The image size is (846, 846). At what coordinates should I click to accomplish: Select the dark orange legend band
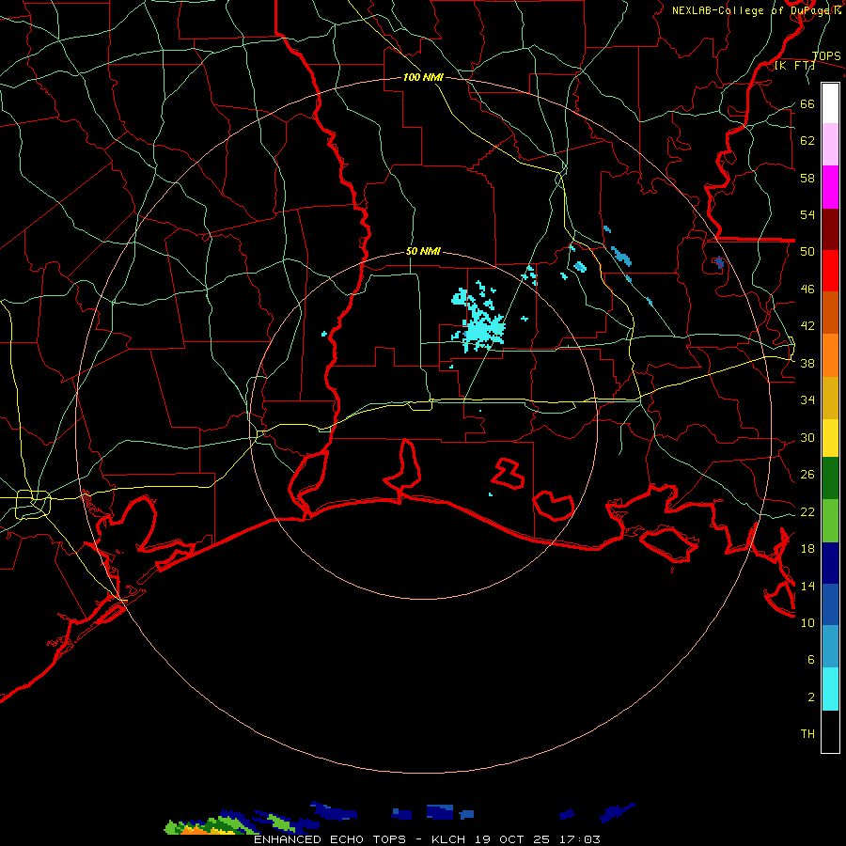pos(830,313)
